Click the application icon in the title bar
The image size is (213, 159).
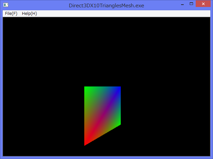[6, 5]
